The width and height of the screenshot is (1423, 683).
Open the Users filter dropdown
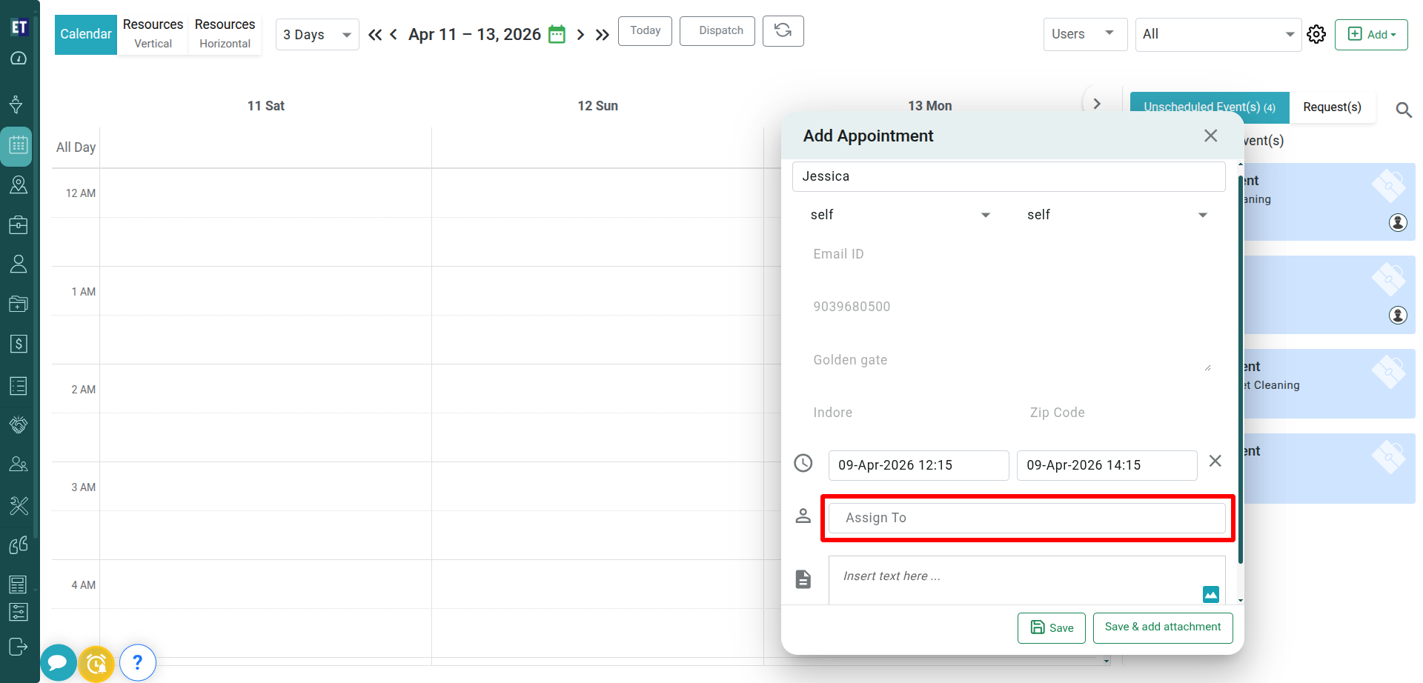(1084, 34)
